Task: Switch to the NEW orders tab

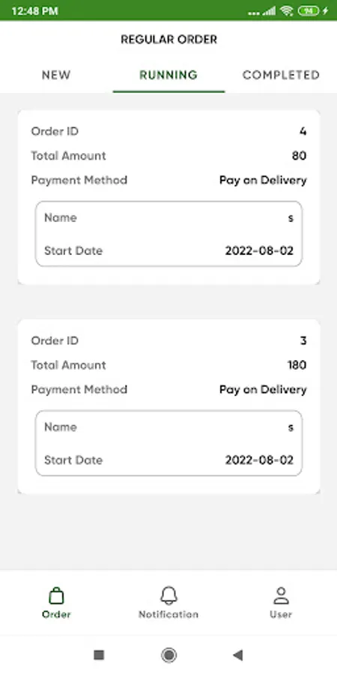Action: (x=56, y=75)
